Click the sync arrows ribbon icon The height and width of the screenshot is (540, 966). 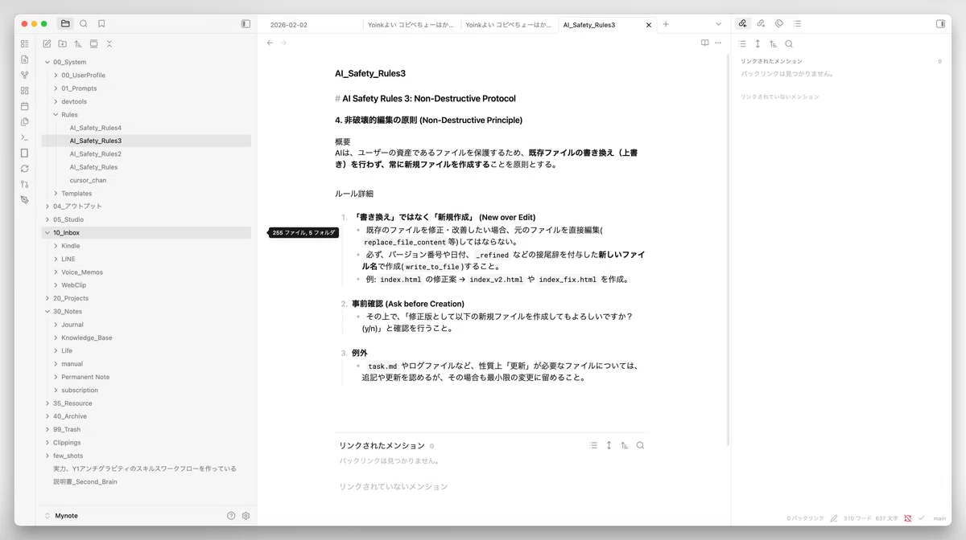coord(24,169)
